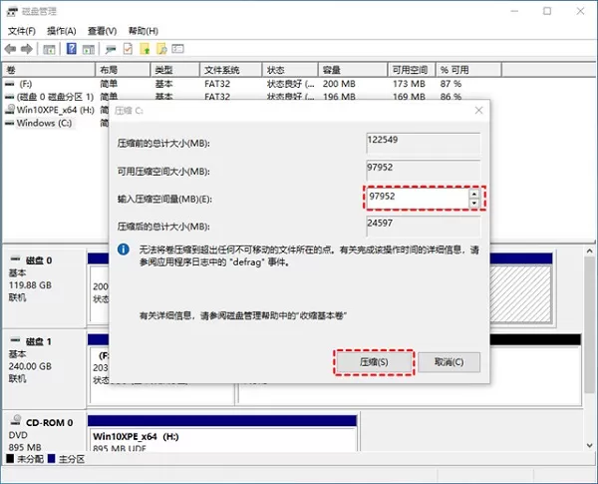Click the yellow folder with green arrow icon
The height and width of the screenshot is (484, 598).
click(x=145, y=49)
